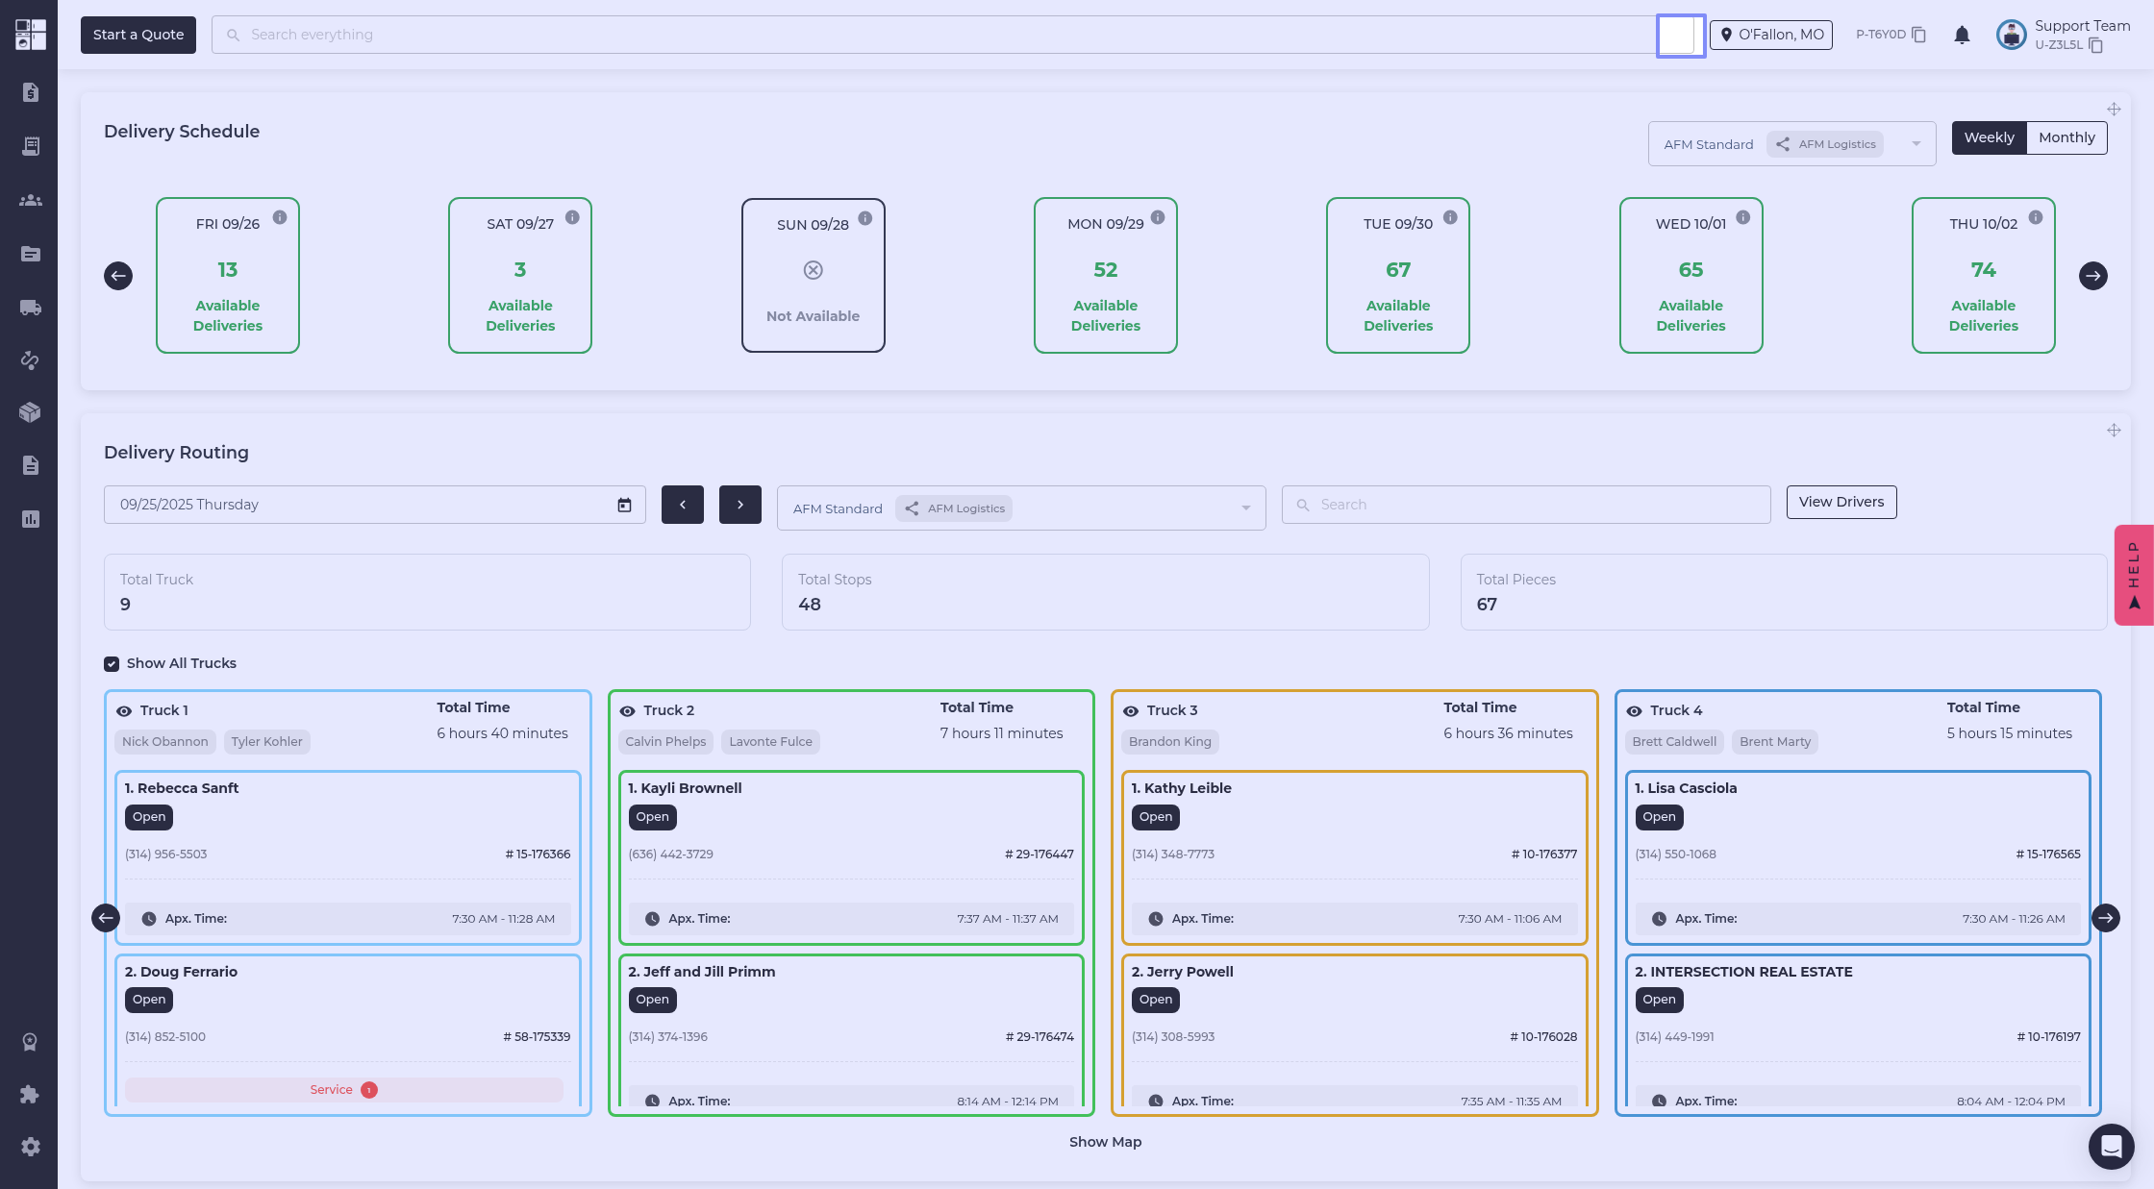Open the customers group sidebar icon
The height and width of the screenshot is (1189, 2154).
click(x=30, y=200)
